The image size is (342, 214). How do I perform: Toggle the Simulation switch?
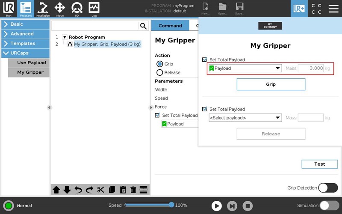[x=330, y=205]
